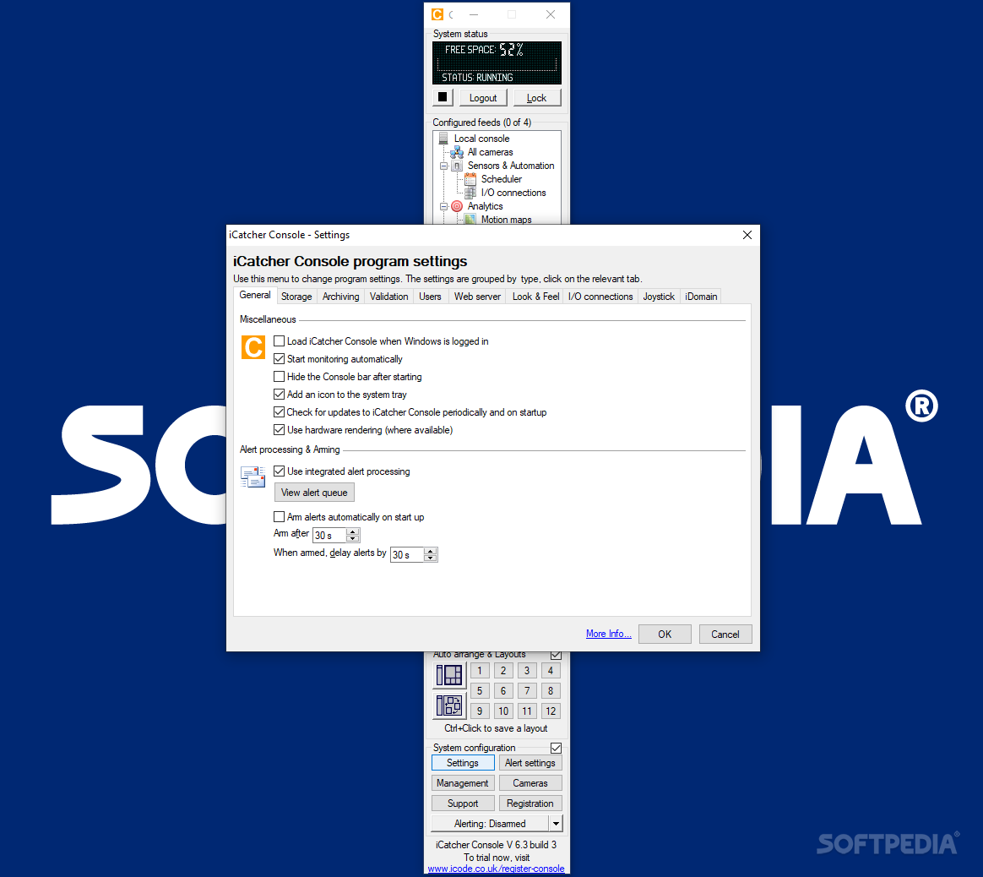Click OK to confirm settings
This screenshot has width=983, height=877.
coord(665,635)
